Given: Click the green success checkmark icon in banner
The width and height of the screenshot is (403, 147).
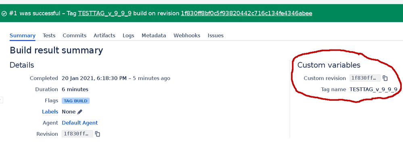Looking at the screenshot, I should 4,13.
